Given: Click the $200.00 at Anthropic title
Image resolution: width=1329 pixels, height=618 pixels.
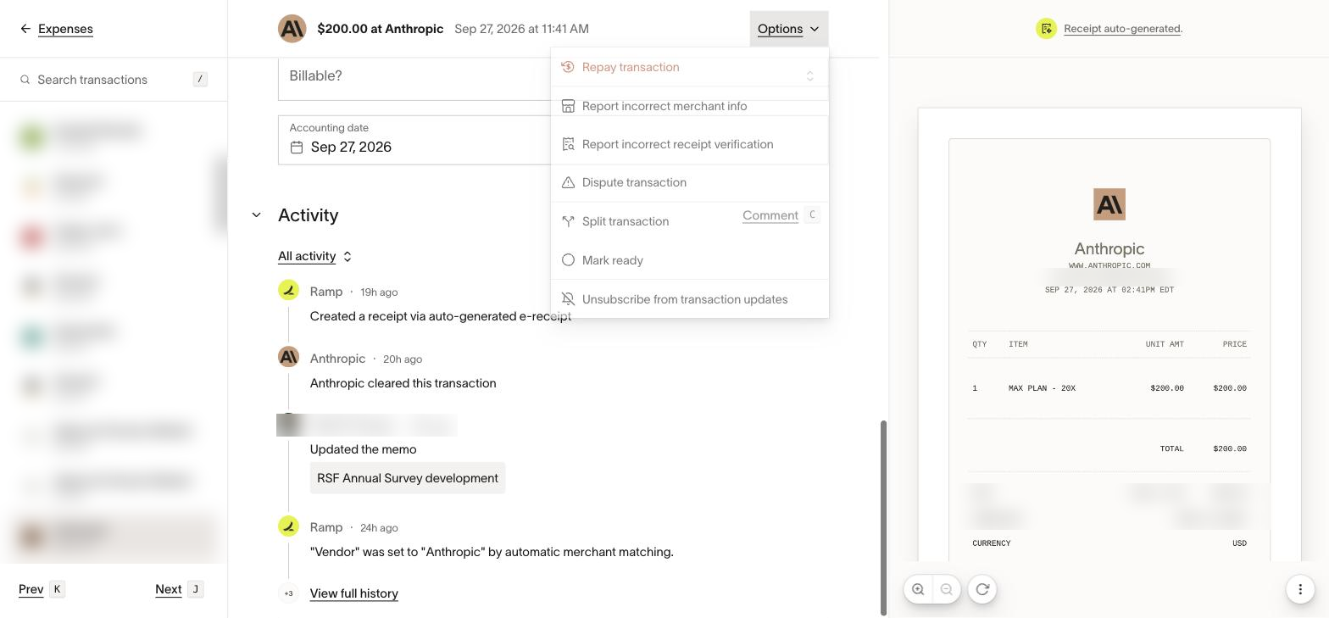Looking at the screenshot, I should point(381,29).
